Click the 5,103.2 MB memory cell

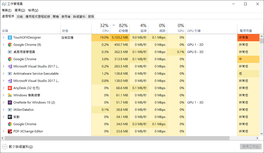pos(120,38)
